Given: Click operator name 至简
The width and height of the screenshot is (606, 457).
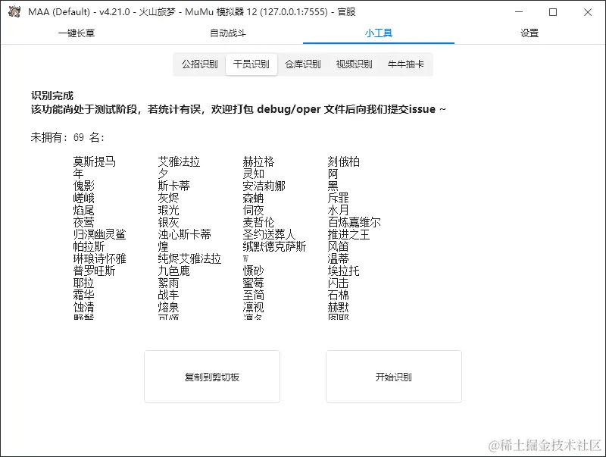Looking at the screenshot, I should tap(254, 295).
